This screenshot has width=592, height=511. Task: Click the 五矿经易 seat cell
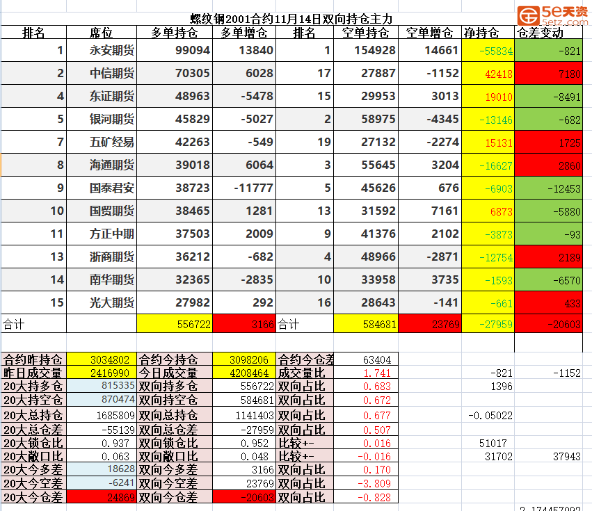click(101, 142)
